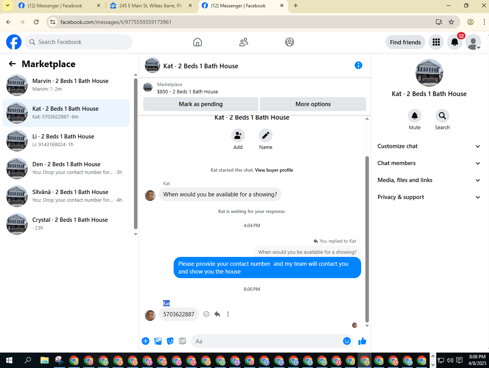Reply to the 5703622887 message
489x368 pixels.
[217, 314]
